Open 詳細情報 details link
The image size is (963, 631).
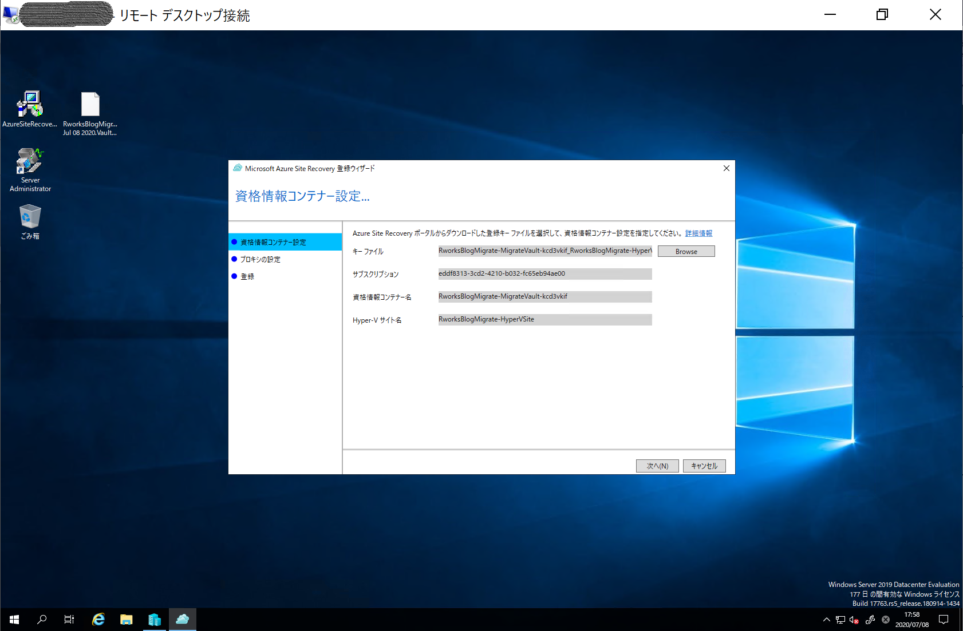(698, 233)
